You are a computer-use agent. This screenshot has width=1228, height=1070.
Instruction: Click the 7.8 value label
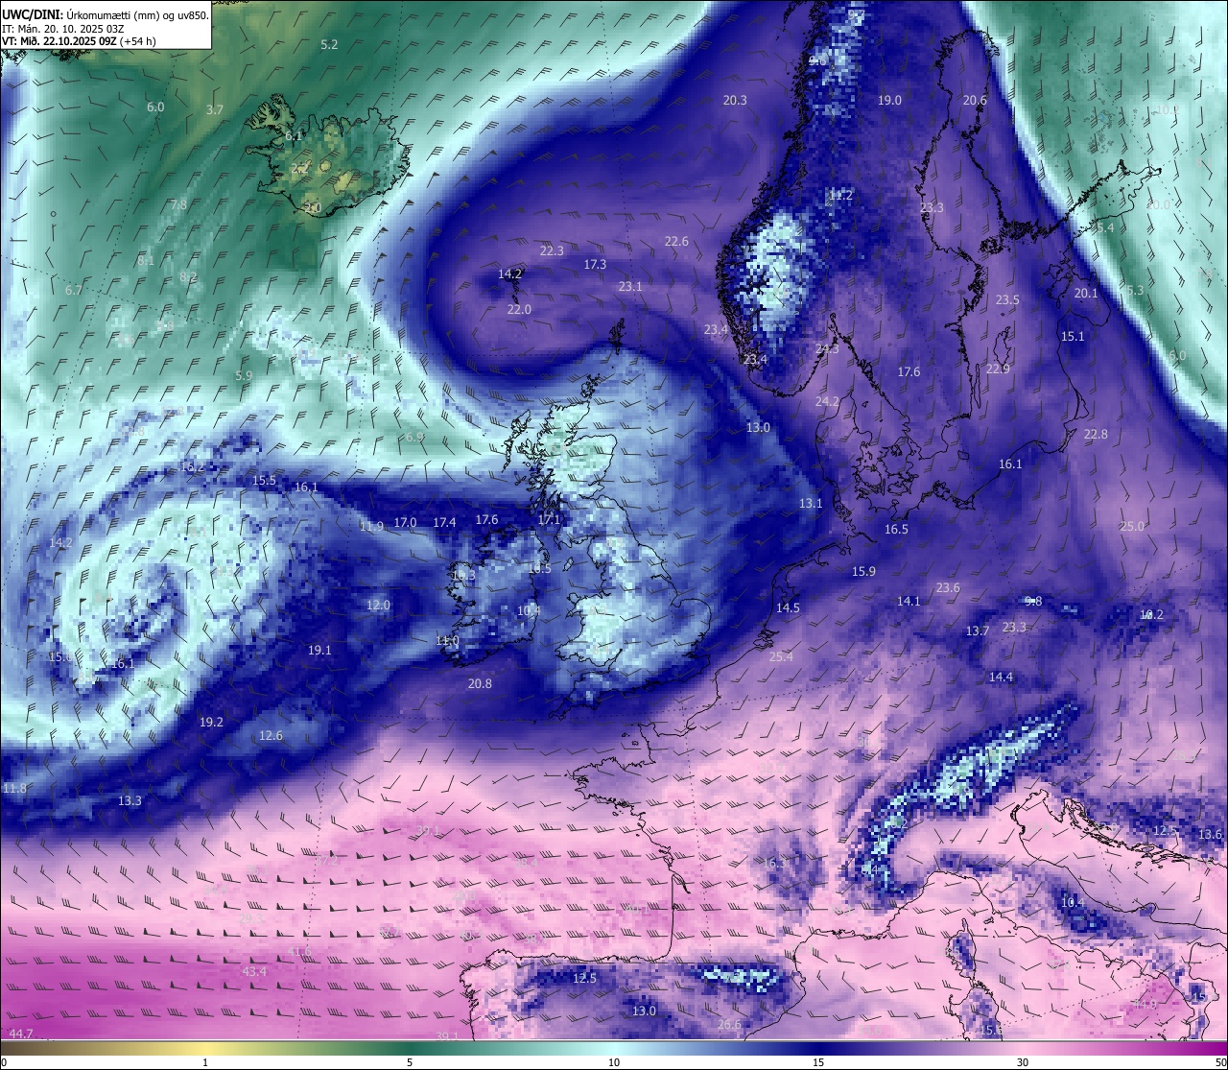tap(178, 205)
